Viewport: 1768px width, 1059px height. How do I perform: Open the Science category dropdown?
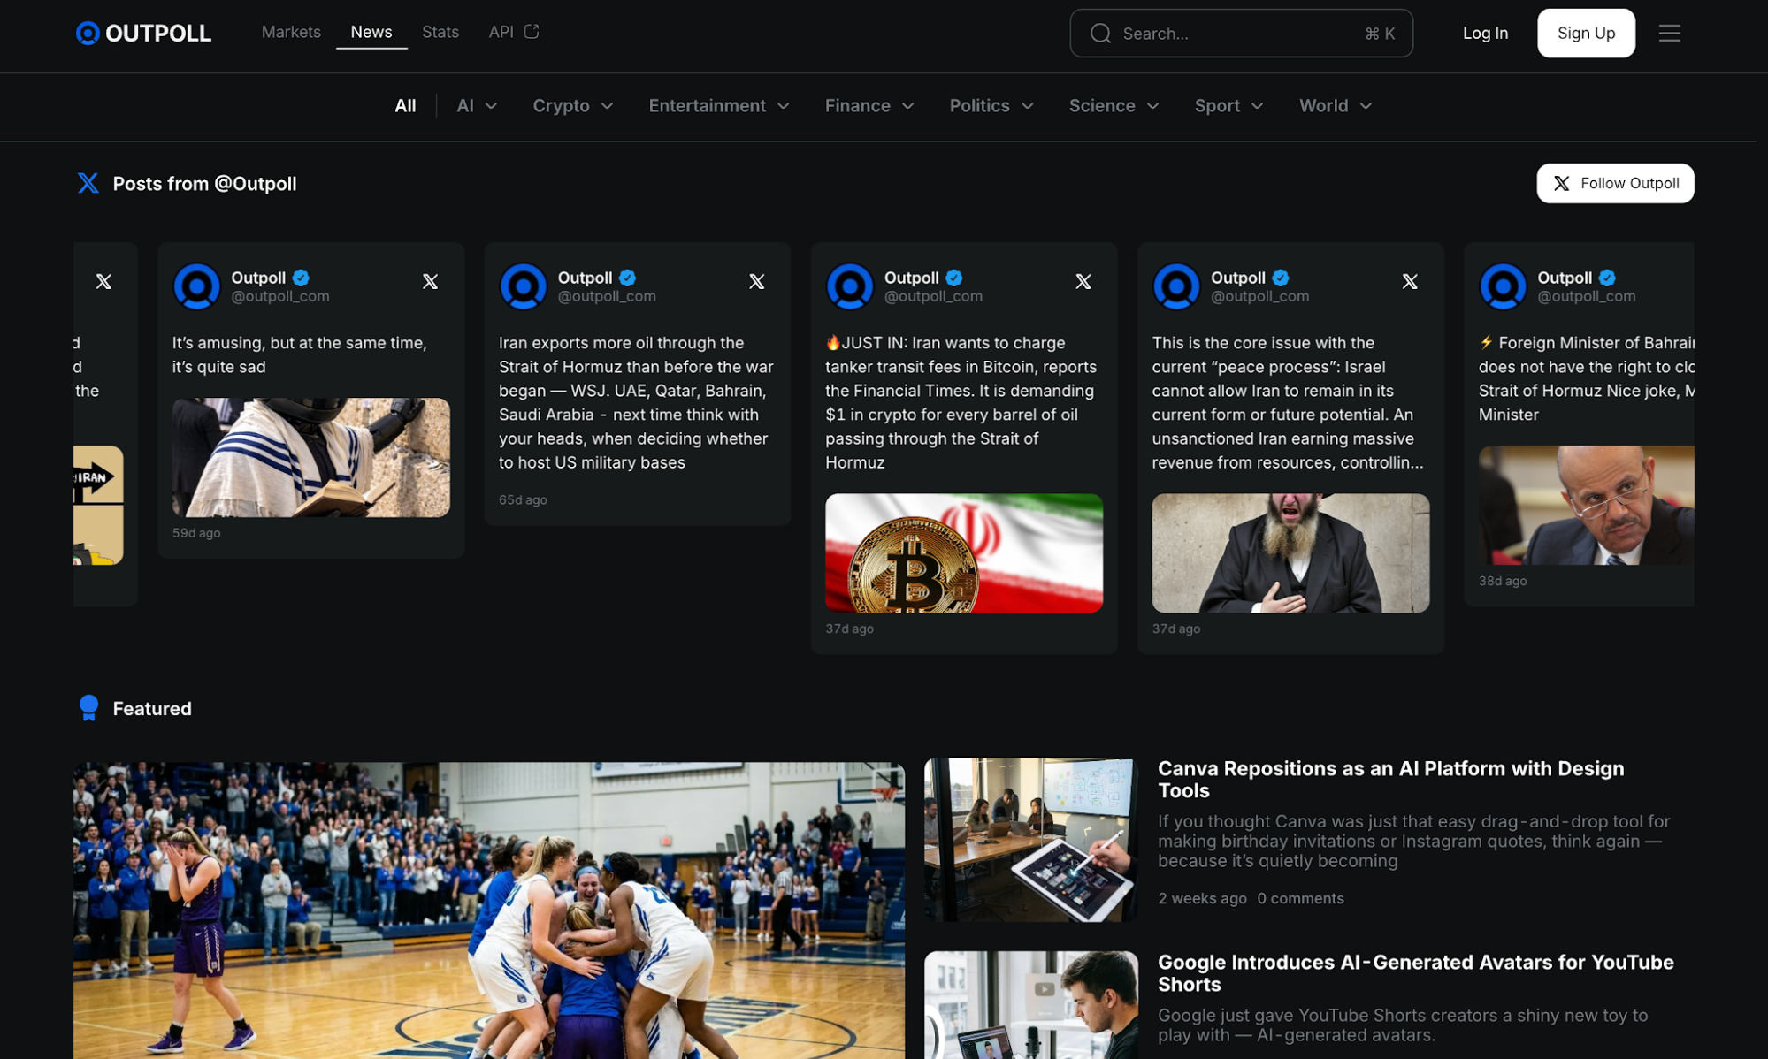tap(1114, 106)
